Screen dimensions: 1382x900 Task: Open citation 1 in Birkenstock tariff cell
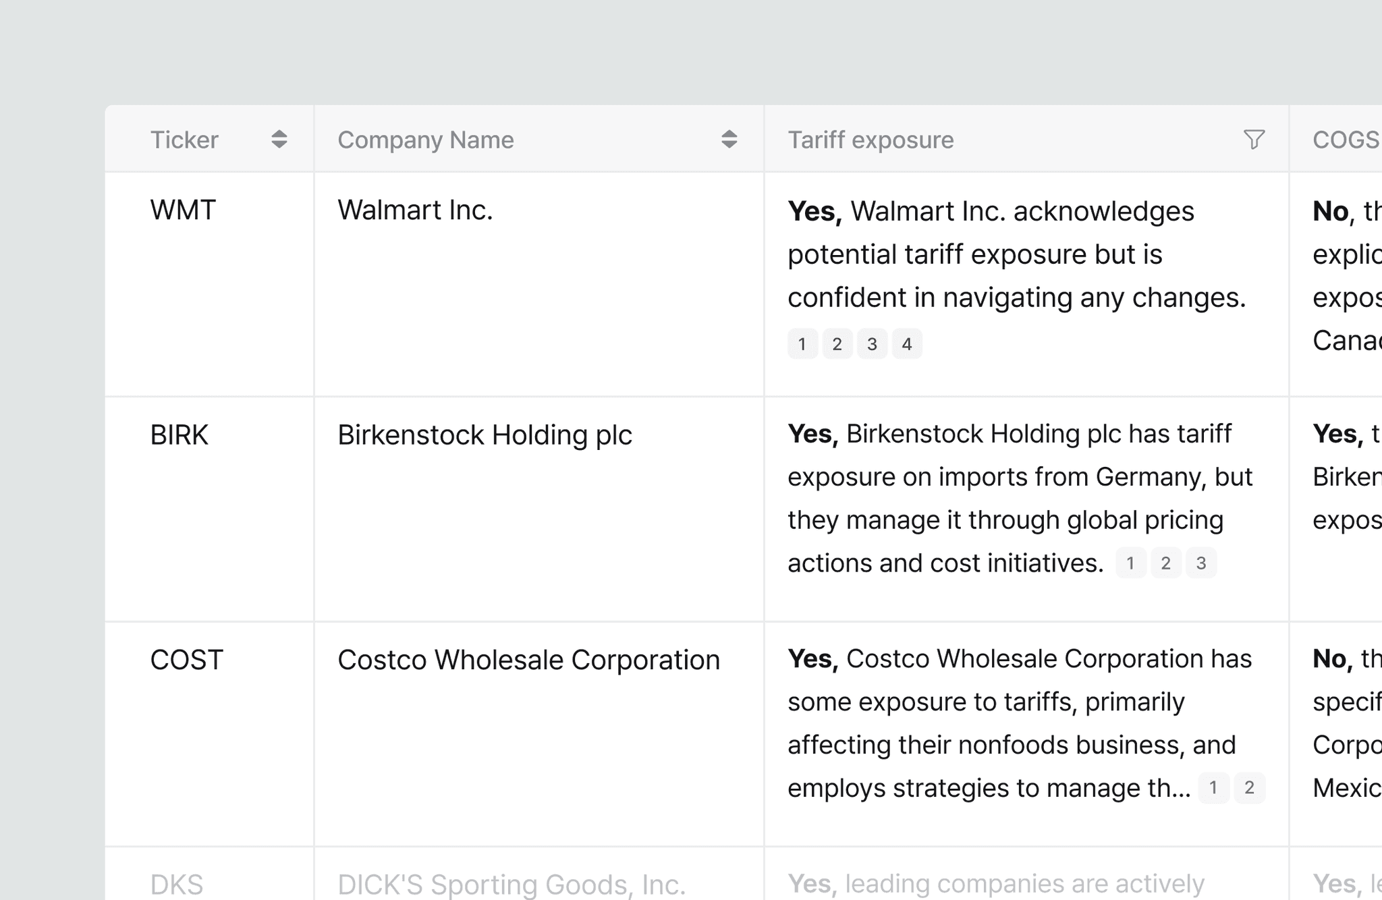pos(1131,563)
